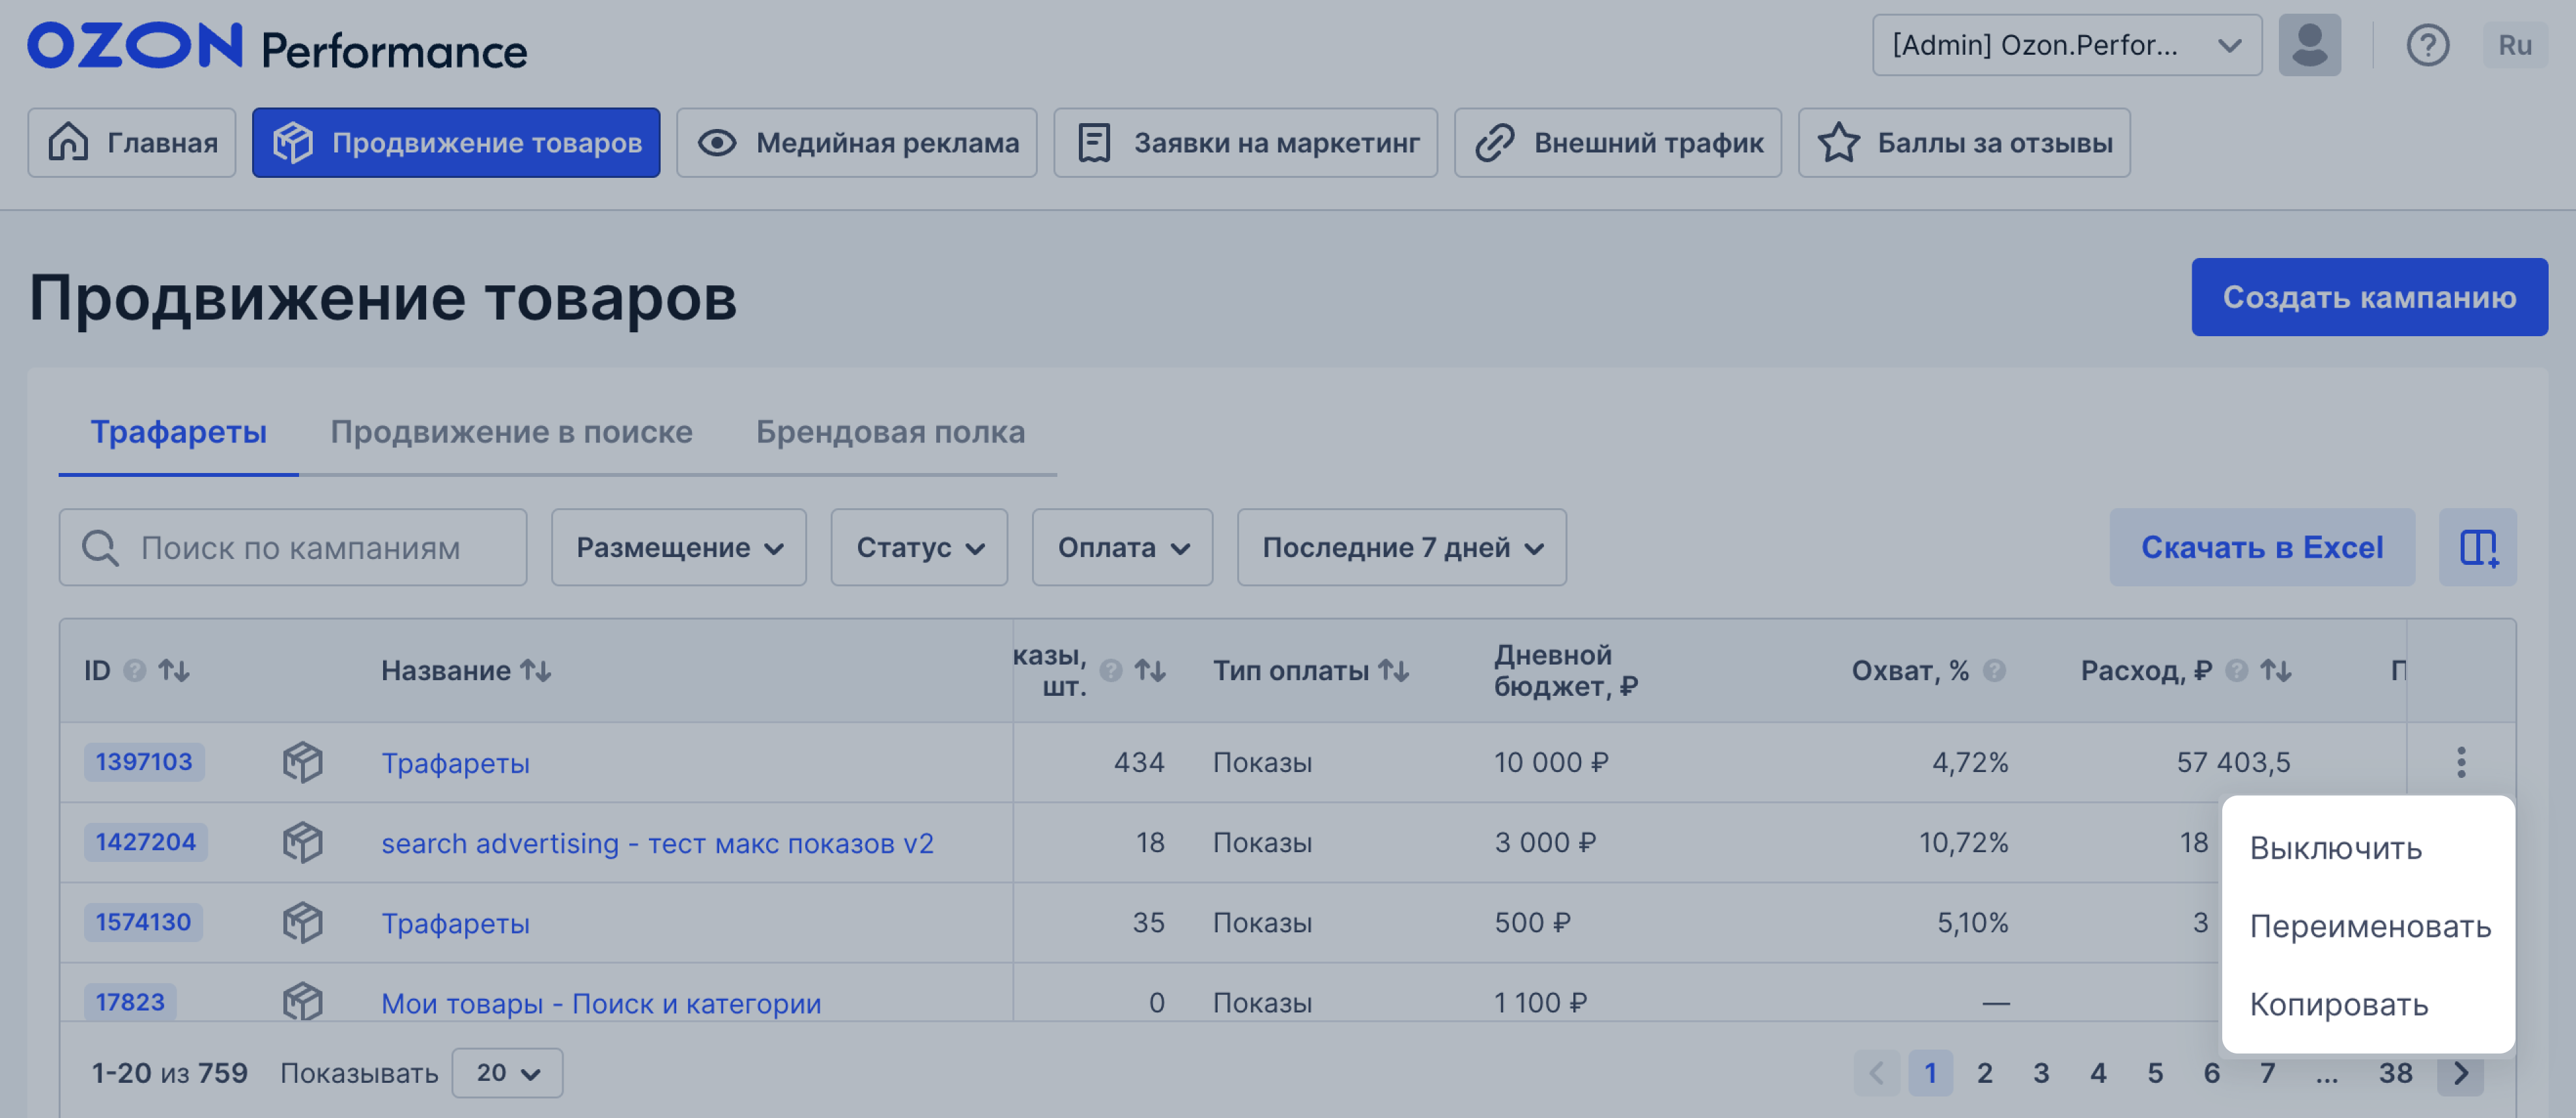Go to previous page with left arrow

pos(1876,1073)
